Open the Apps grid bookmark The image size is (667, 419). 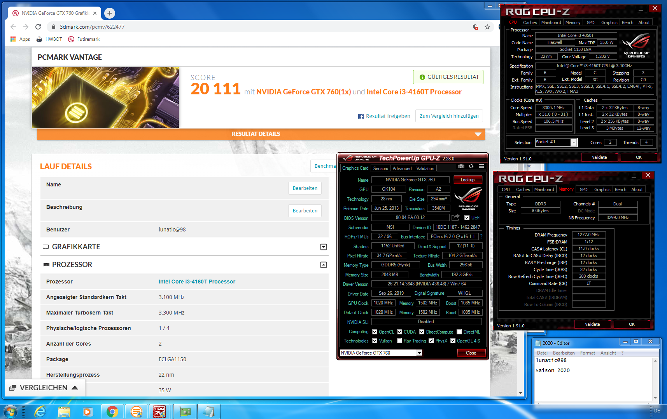tap(20, 39)
